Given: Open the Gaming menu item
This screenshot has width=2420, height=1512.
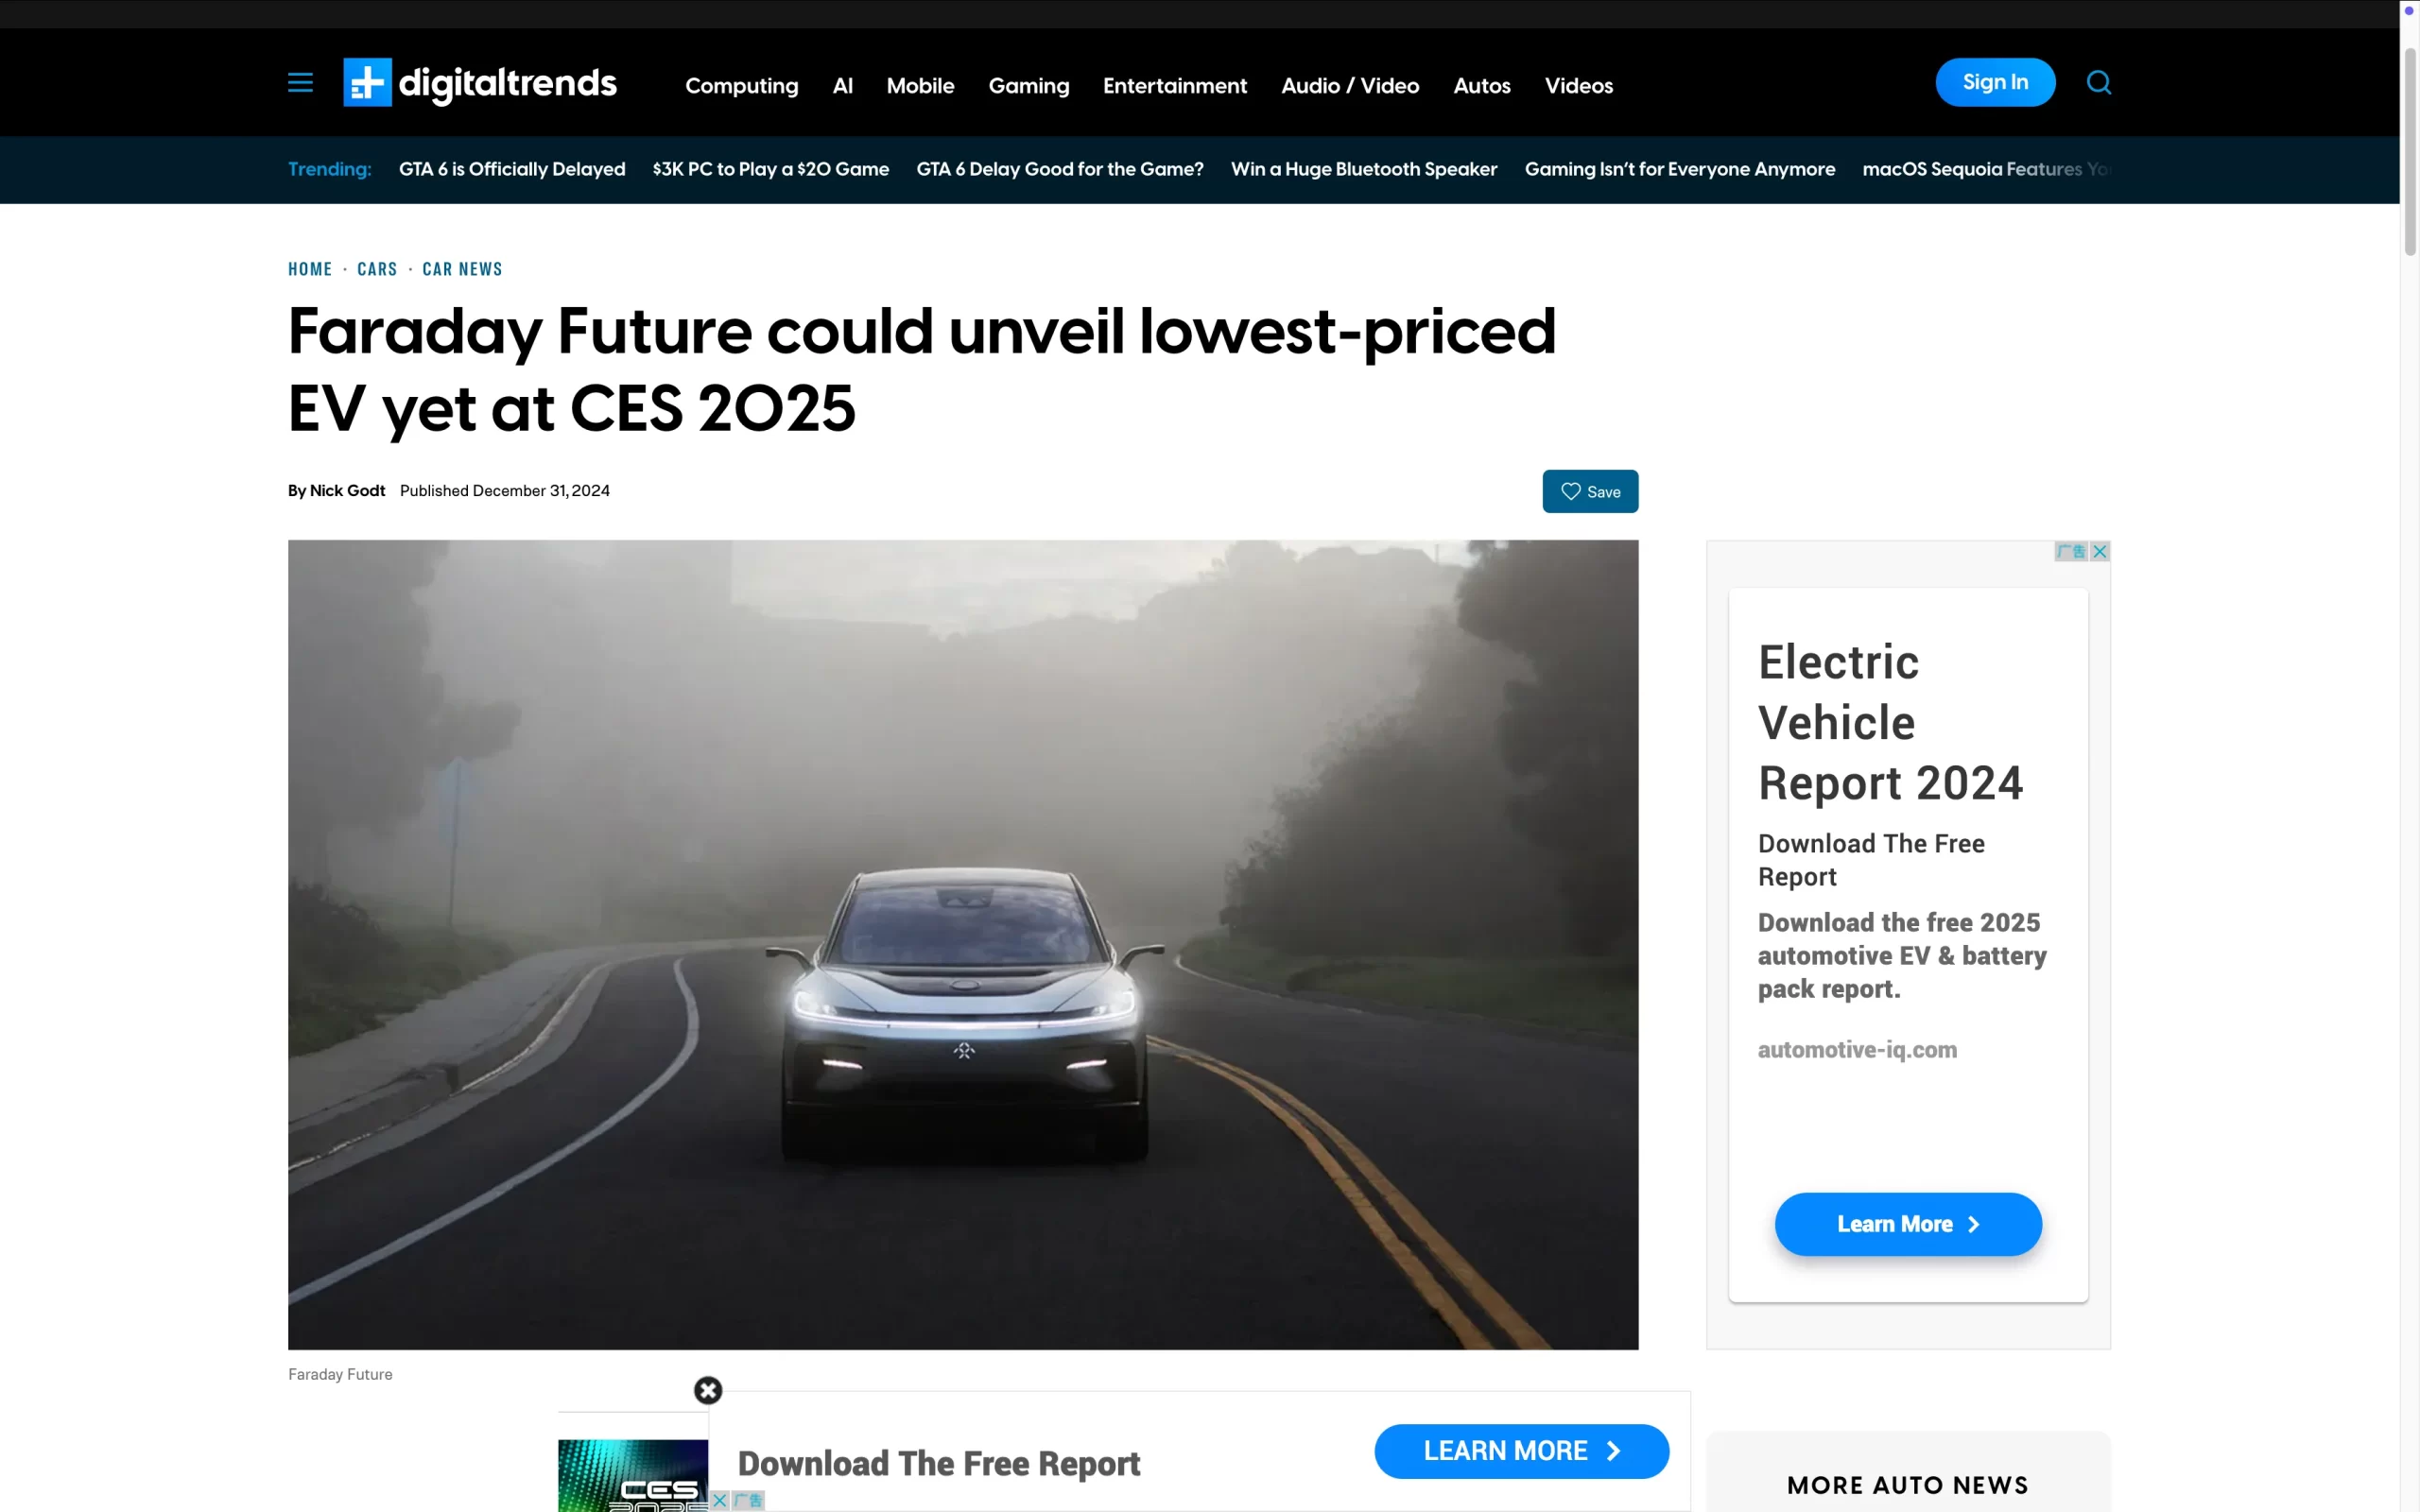Looking at the screenshot, I should click(x=1029, y=86).
